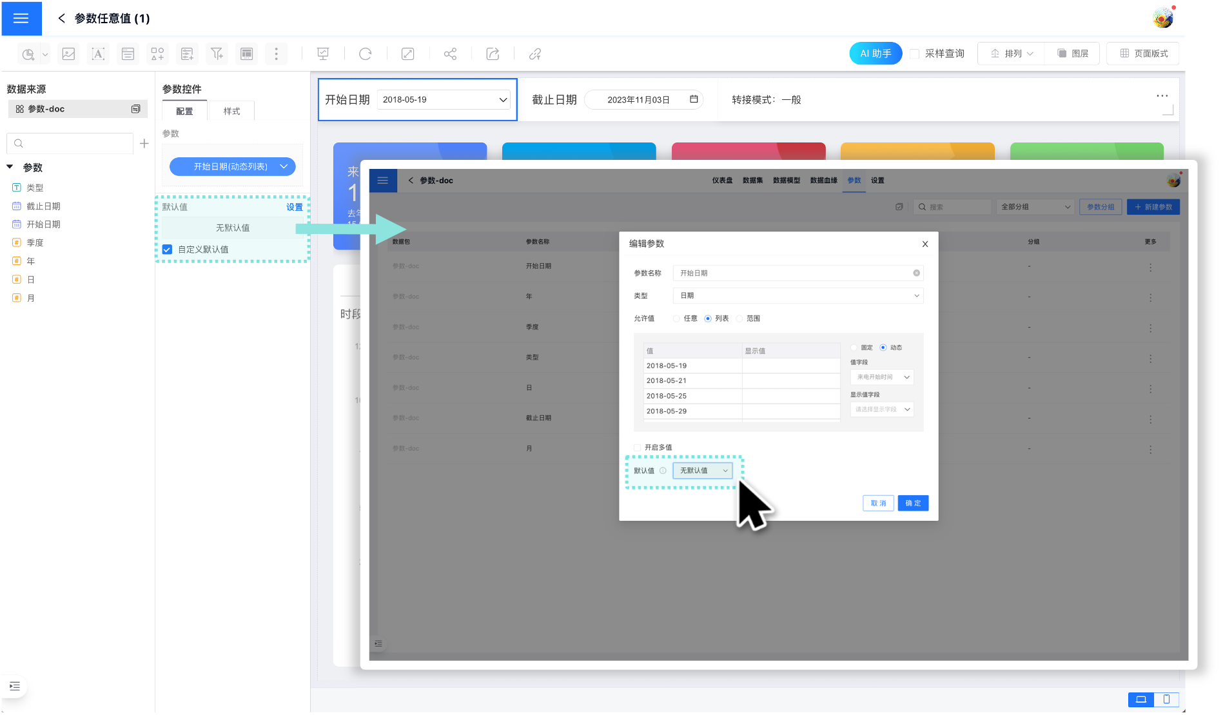1223x715 pixels.
Task: Insert a chart from the toolbar
Action: [x=28, y=54]
